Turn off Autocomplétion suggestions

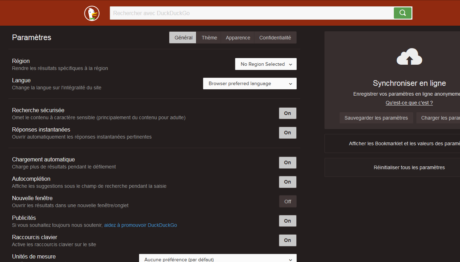coord(288,182)
